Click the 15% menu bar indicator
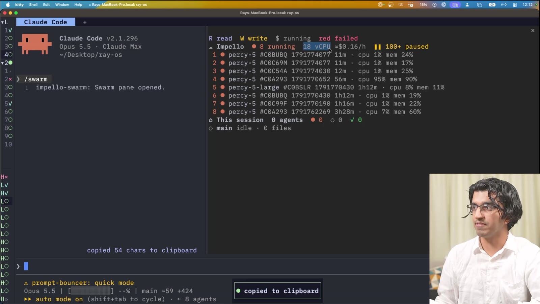The image size is (540, 304). coord(423,5)
